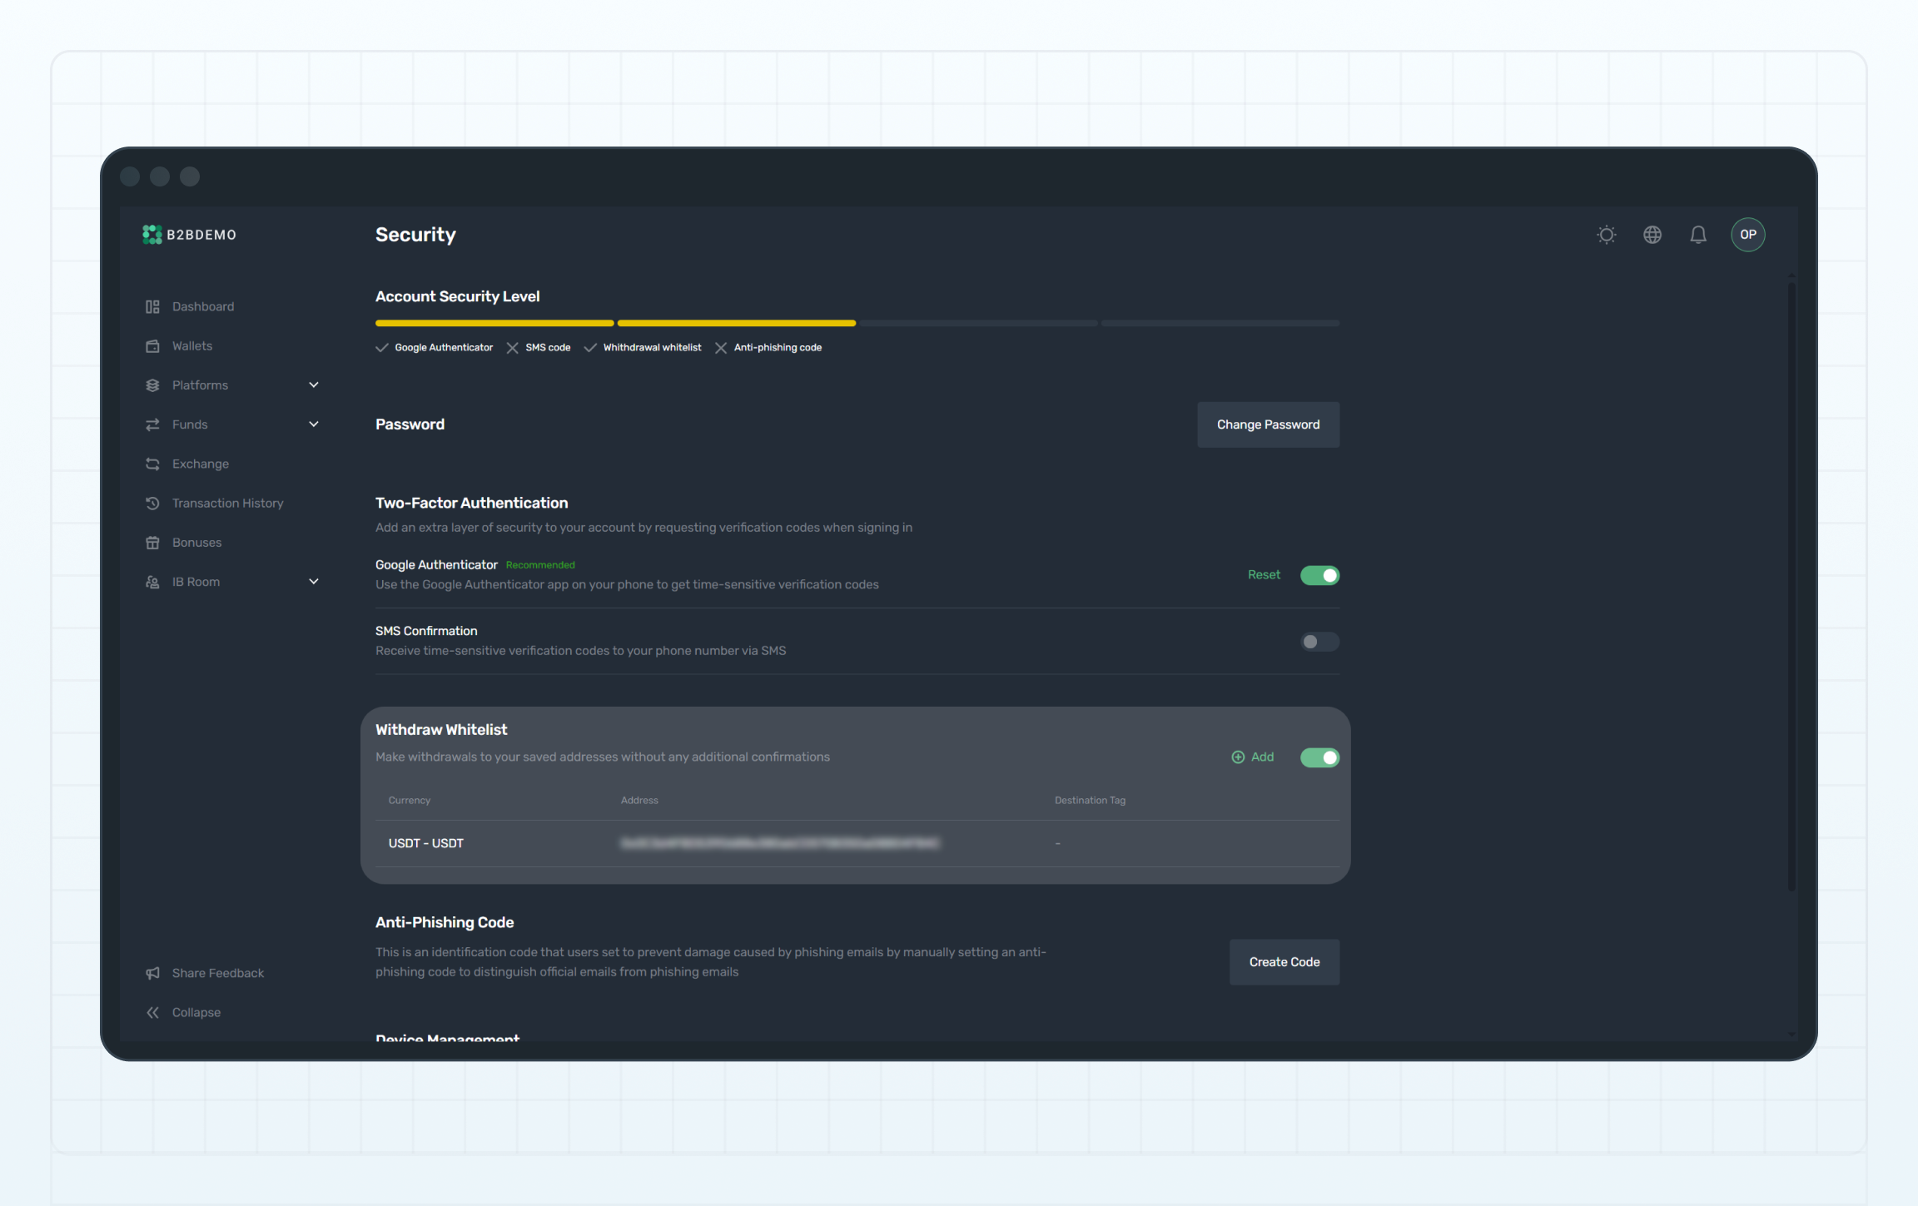
Task: Open the Exchange section
Action: tap(200, 464)
